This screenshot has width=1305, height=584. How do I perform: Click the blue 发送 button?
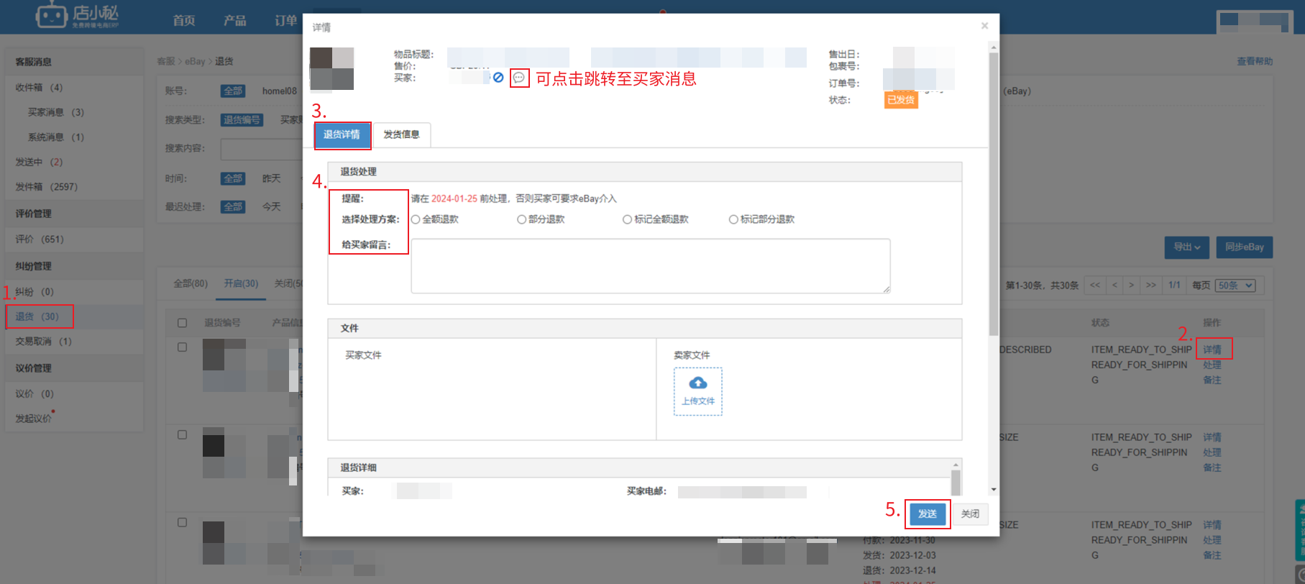pyautogui.click(x=928, y=514)
